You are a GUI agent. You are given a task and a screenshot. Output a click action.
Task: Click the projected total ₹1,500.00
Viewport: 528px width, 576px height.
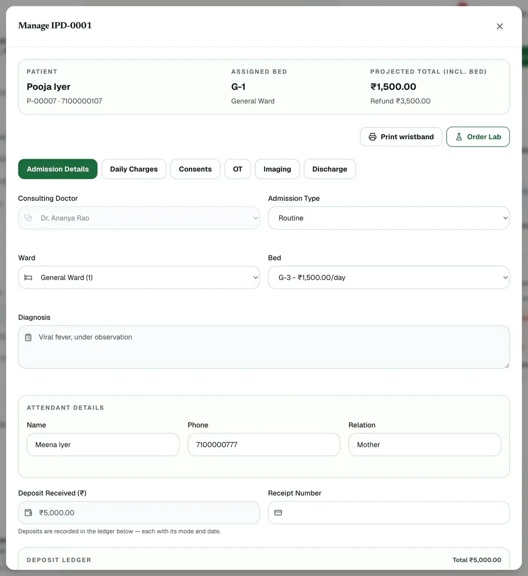[393, 87]
